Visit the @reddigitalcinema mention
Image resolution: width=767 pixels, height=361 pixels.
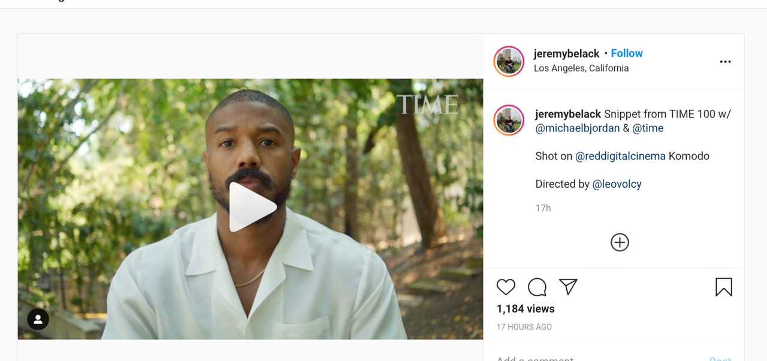620,156
